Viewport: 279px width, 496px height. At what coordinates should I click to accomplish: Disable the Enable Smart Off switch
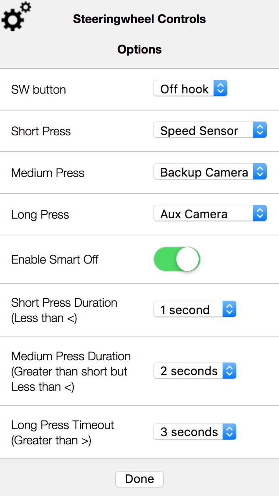tap(177, 259)
